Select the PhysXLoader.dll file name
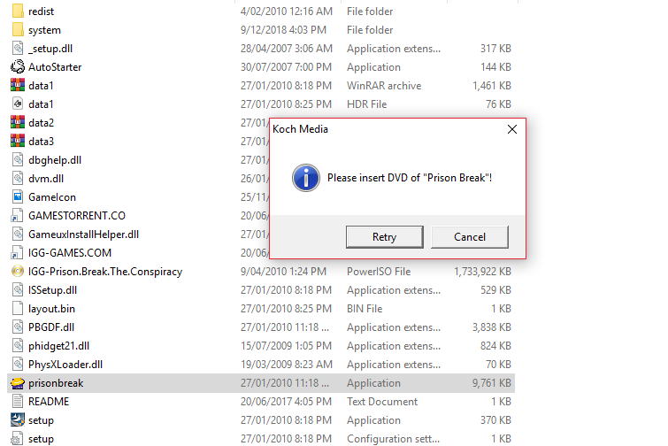668x446 pixels. [x=65, y=365]
